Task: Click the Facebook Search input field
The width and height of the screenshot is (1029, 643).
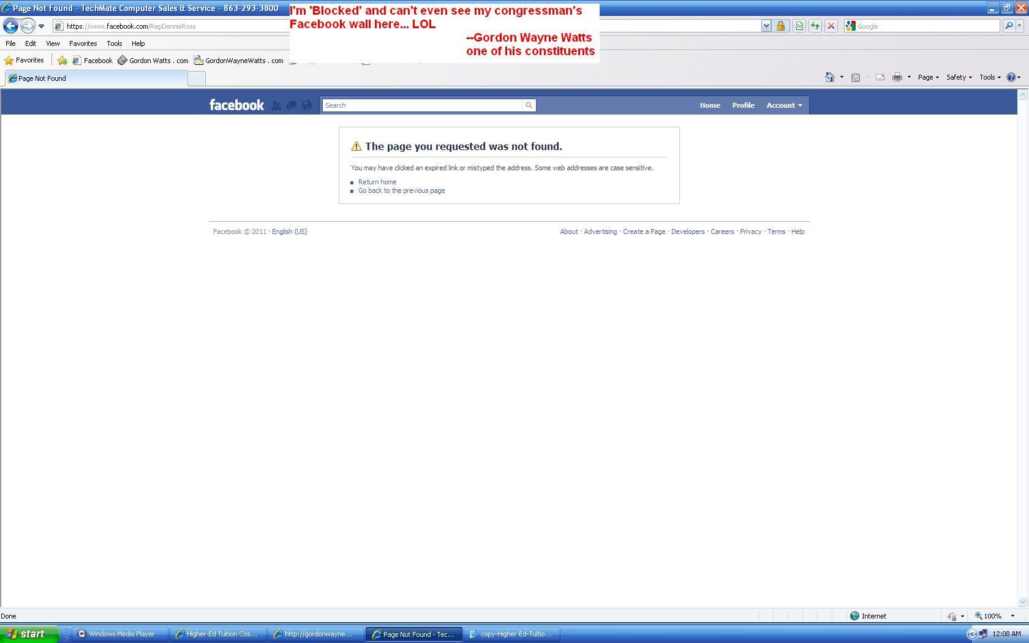Action: [422, 105]
